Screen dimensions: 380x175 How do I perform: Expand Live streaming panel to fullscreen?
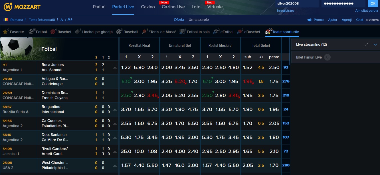(366, 45)
